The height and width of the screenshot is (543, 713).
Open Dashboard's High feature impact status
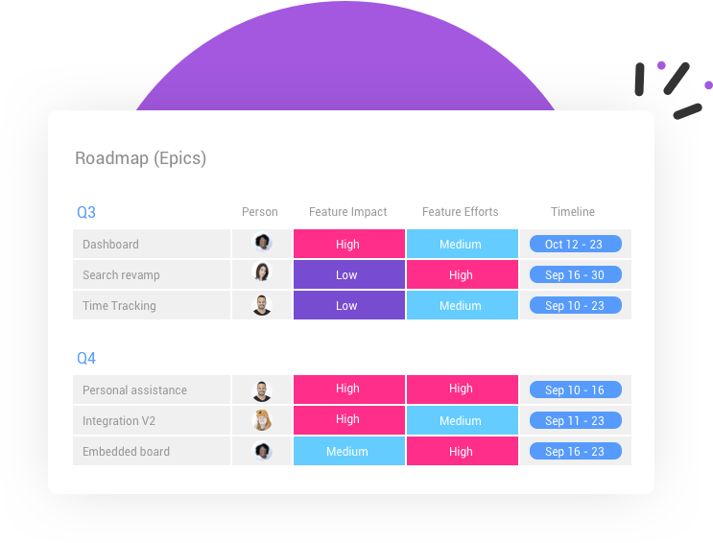349,244
